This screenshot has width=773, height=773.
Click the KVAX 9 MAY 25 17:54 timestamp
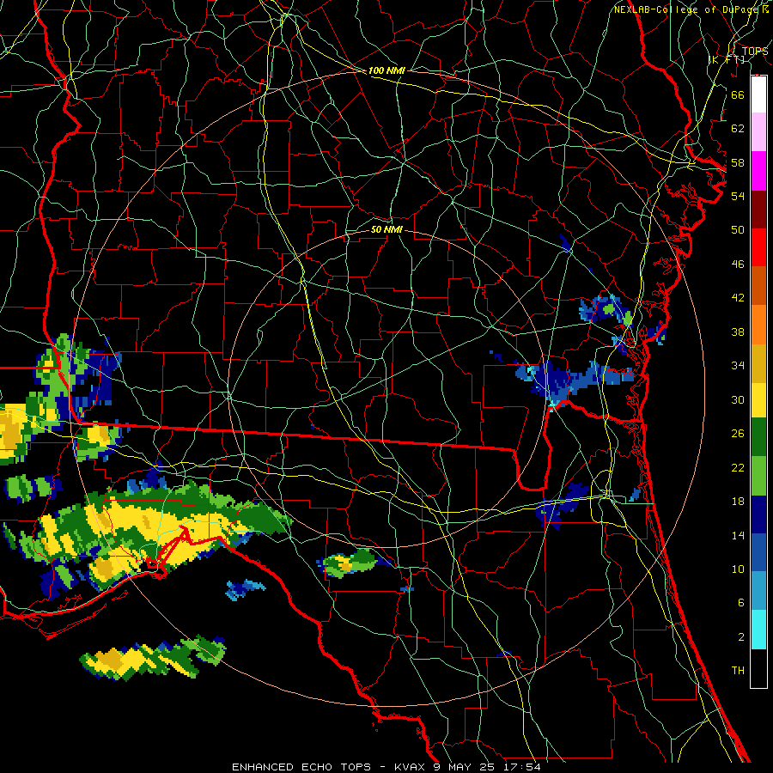coord(467,767)
